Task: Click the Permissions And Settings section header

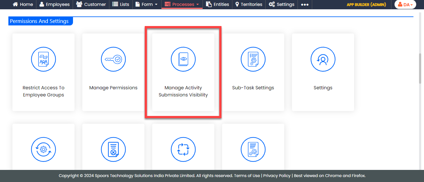Action: point(39,21)
